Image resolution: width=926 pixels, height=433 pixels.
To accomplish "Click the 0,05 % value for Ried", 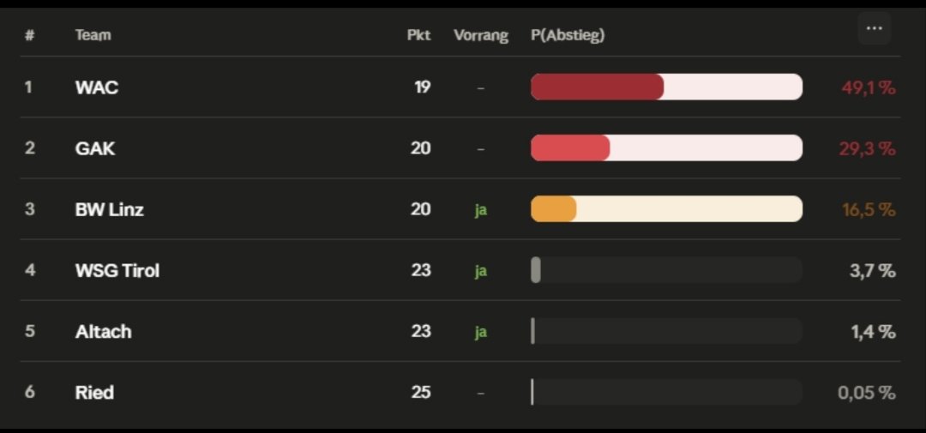I will click(x=866, y=393).
